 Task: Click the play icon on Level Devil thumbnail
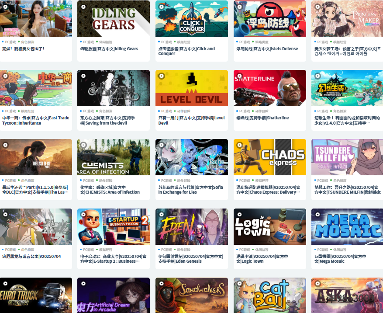[162, 76]
